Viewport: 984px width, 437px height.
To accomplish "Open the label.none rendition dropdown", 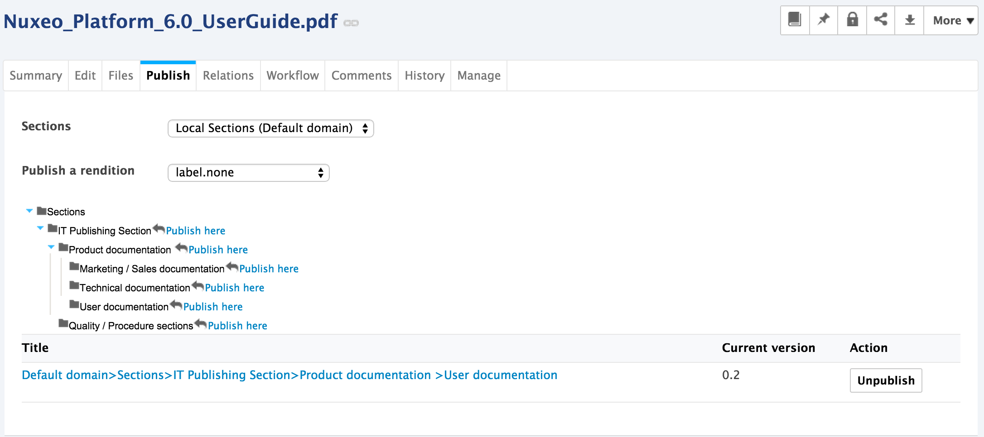I will (248, 172).
